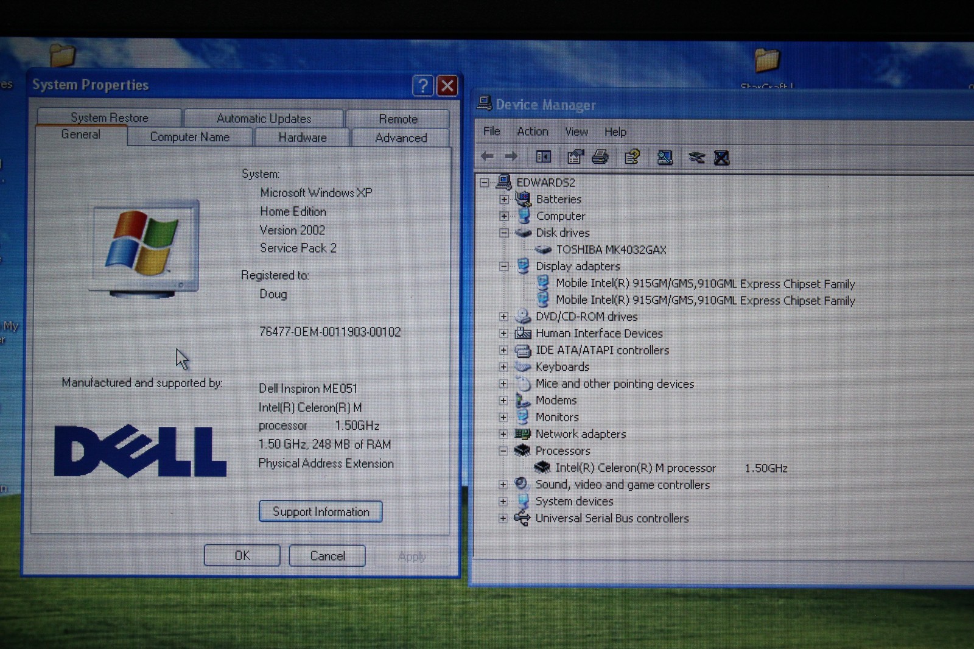Open the Help menu in Device Manager

615,132
